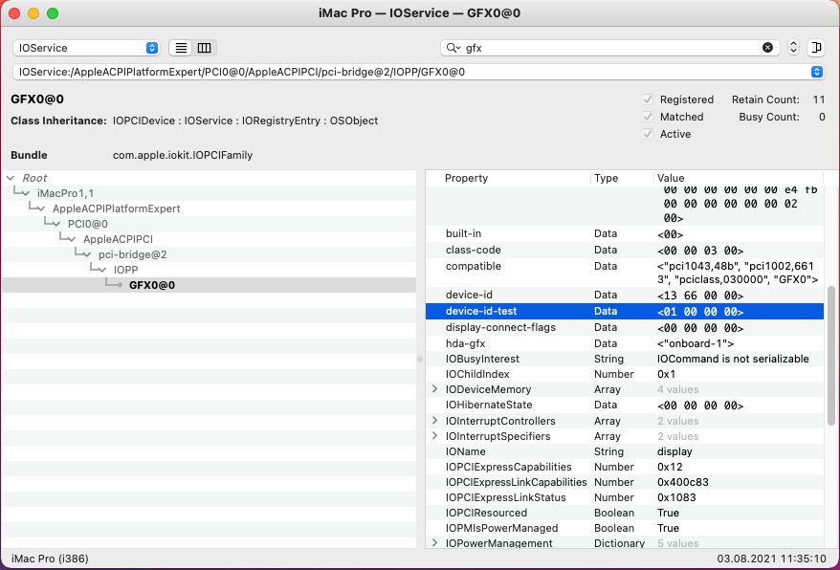840x570 pixels.
Task: Toggle the Matched checkbox
Action: [x=648, y=117]
